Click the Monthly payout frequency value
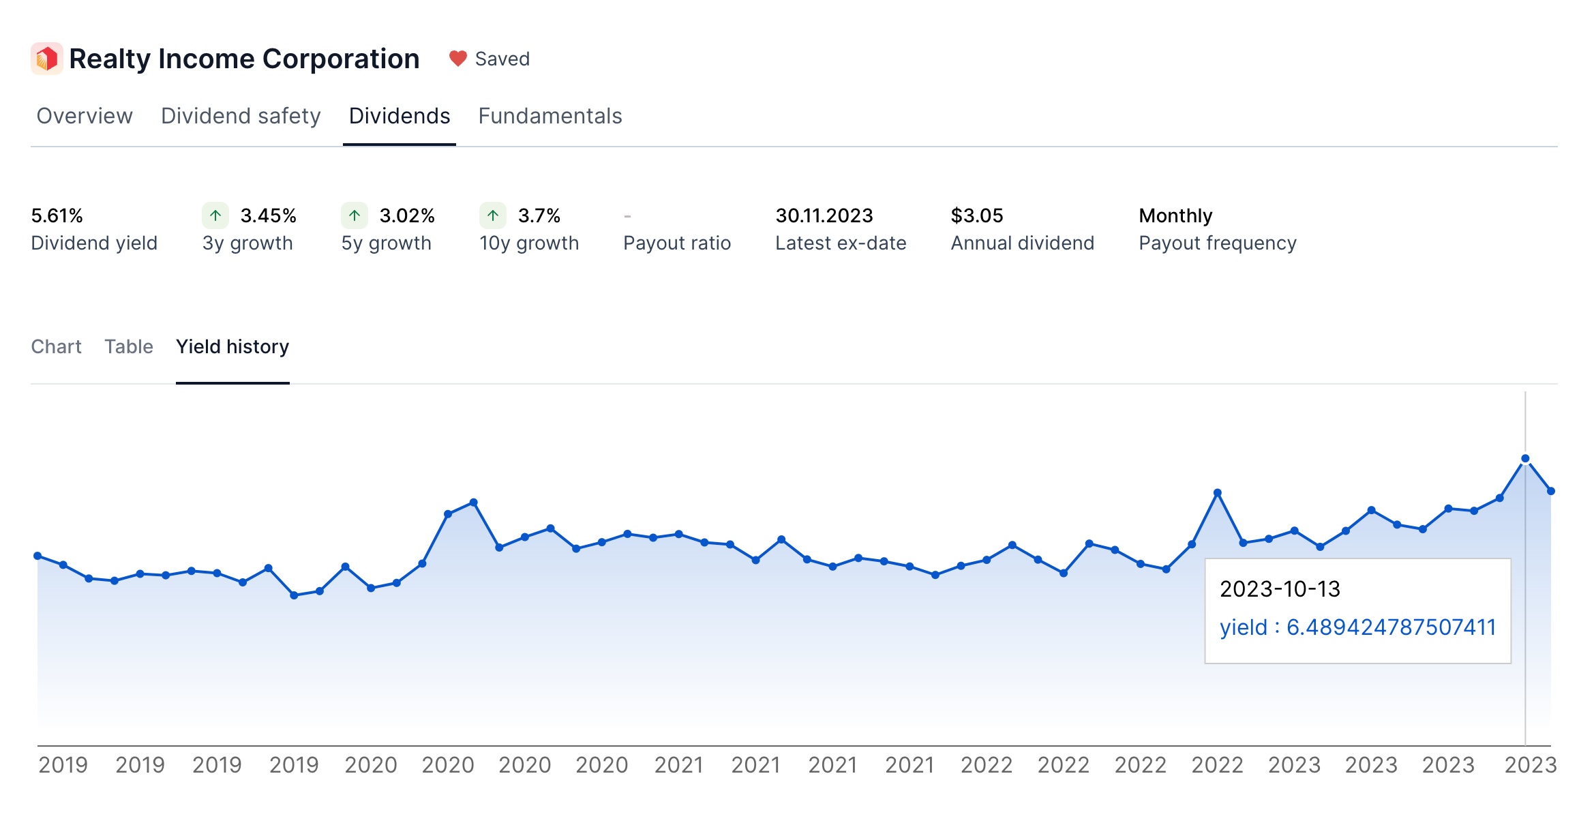Image resolution: width=1594 pixels, height=836 pixels. point(1176,215)
